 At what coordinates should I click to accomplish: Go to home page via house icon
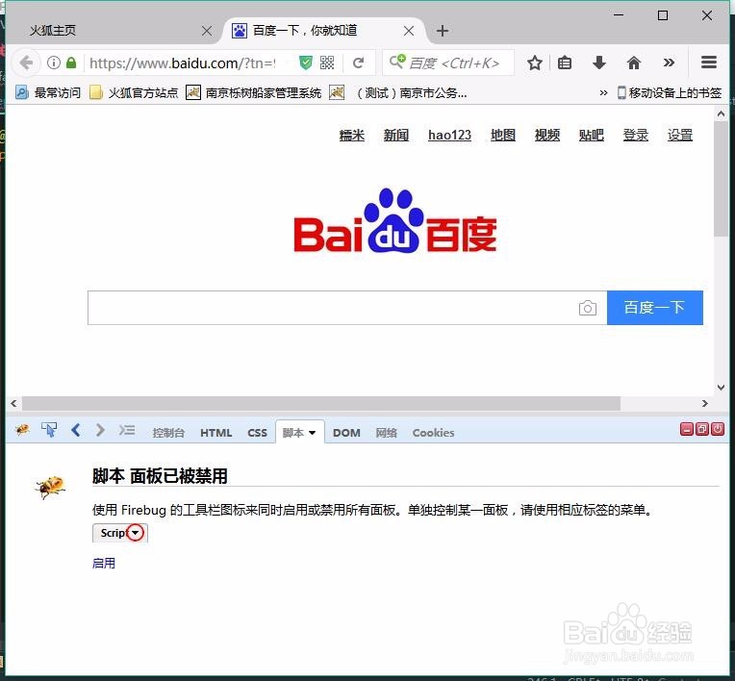[x=634, y=63]
